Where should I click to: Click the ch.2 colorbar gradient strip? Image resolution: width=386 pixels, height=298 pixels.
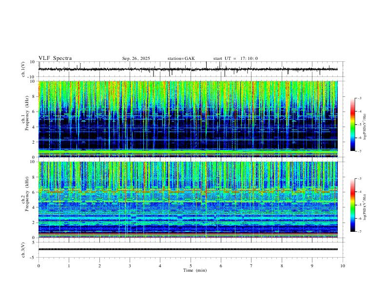(352, 205)
